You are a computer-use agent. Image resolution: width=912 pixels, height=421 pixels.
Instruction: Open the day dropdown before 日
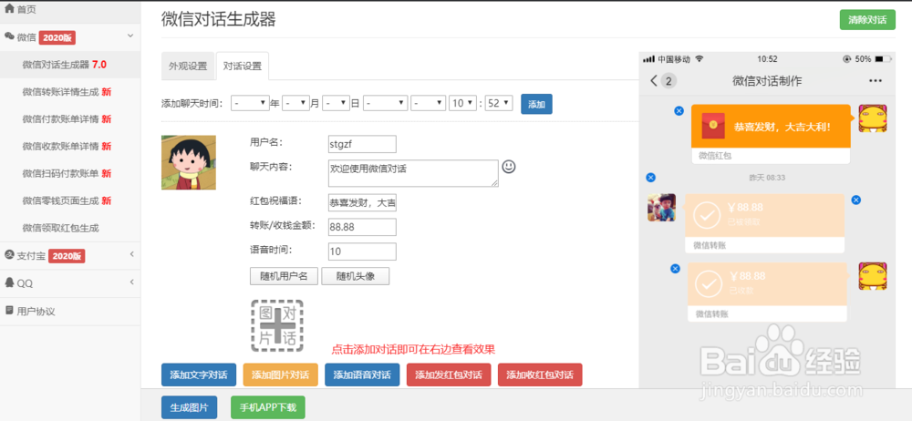tap(337, 103)
